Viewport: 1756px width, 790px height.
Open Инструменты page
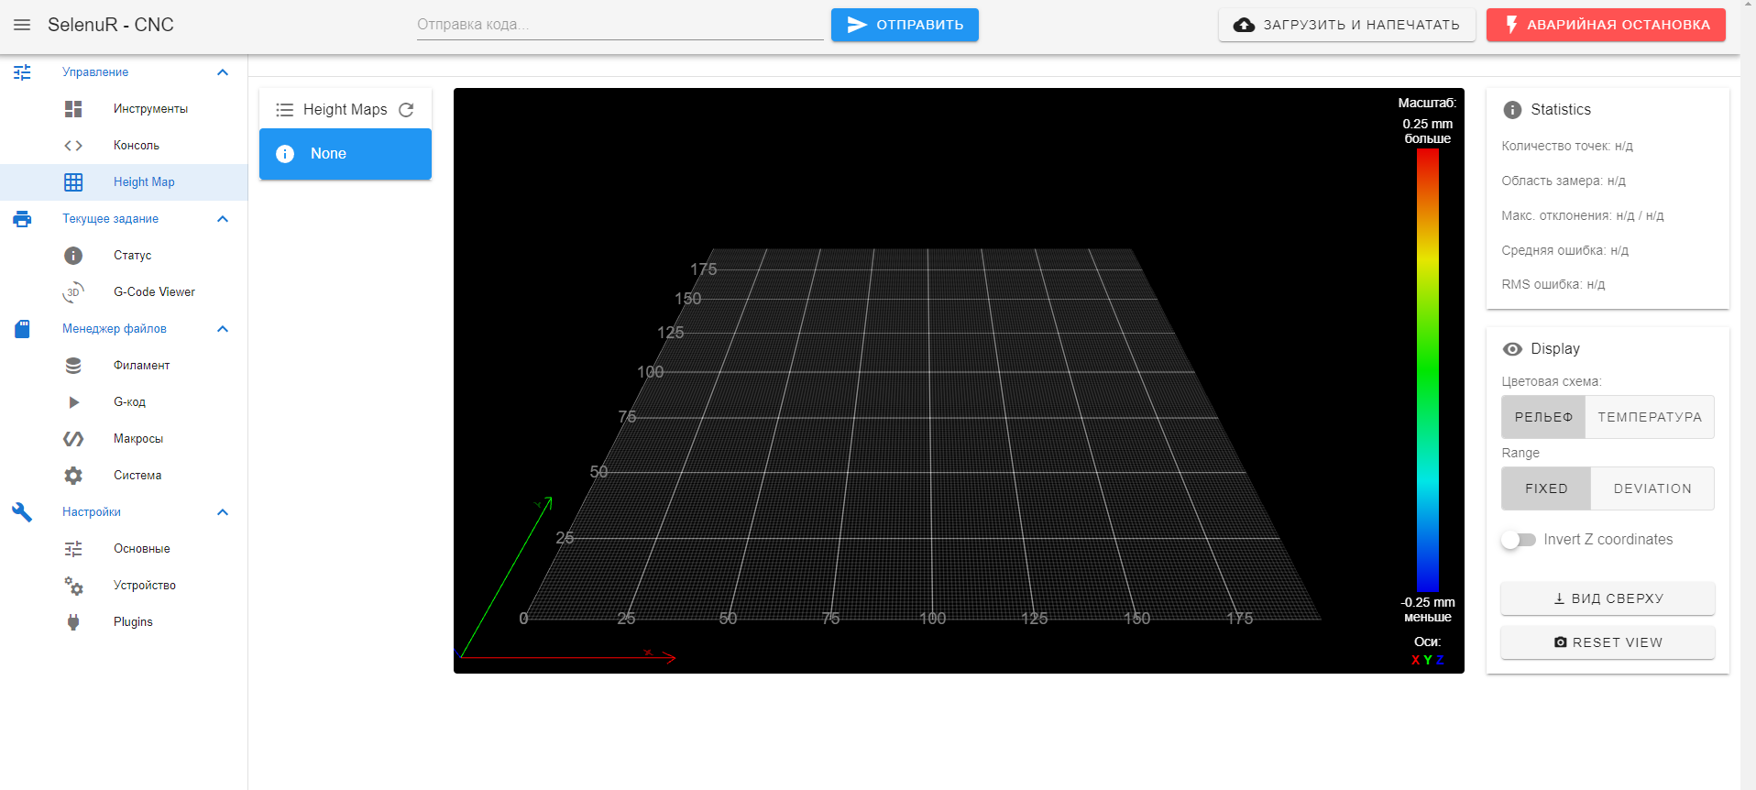click(124, 109)
